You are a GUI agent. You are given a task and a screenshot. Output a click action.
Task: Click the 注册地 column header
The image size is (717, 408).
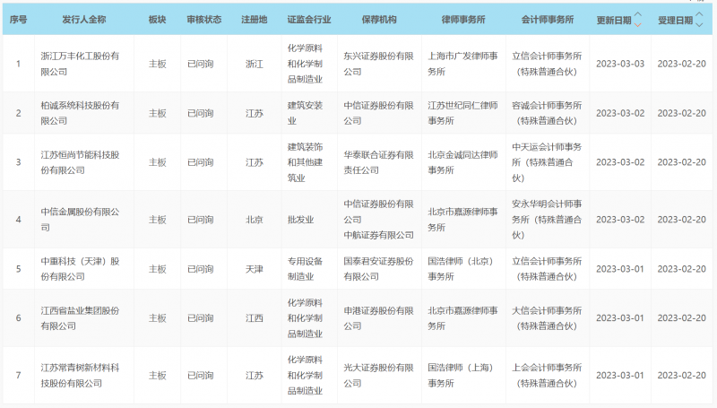point(255,20)
